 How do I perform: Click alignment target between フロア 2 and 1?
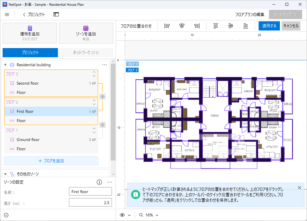pos(103,125)
